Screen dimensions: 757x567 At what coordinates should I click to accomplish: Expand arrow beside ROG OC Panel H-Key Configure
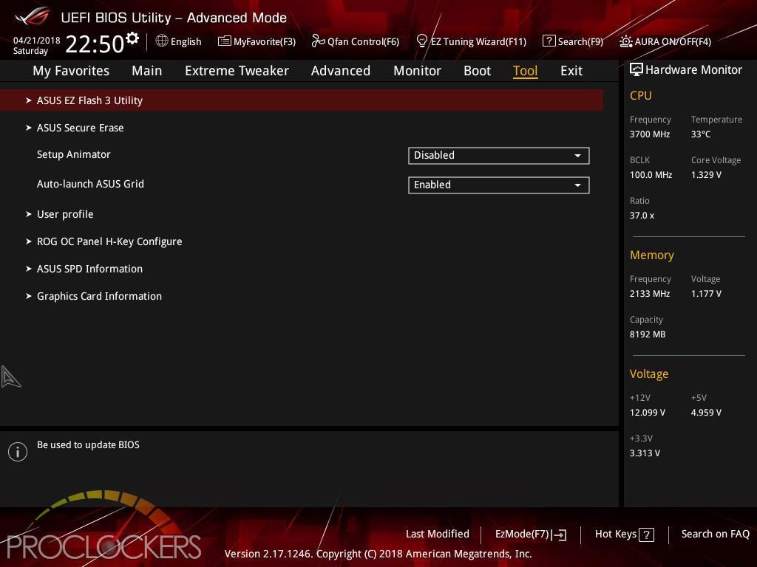point(29,241)
